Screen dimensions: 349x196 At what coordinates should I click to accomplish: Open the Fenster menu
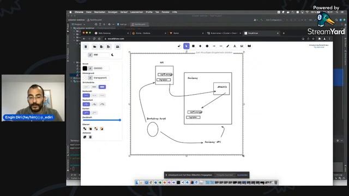point(165,12)
